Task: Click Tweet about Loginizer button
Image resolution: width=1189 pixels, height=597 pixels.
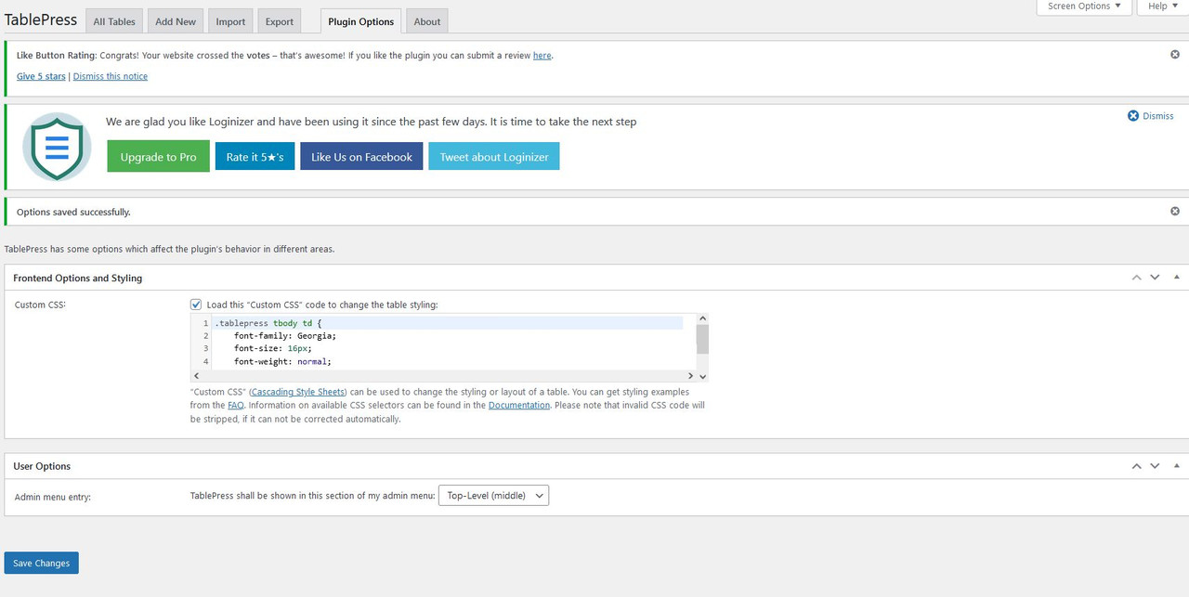Action: pos(494,157)
